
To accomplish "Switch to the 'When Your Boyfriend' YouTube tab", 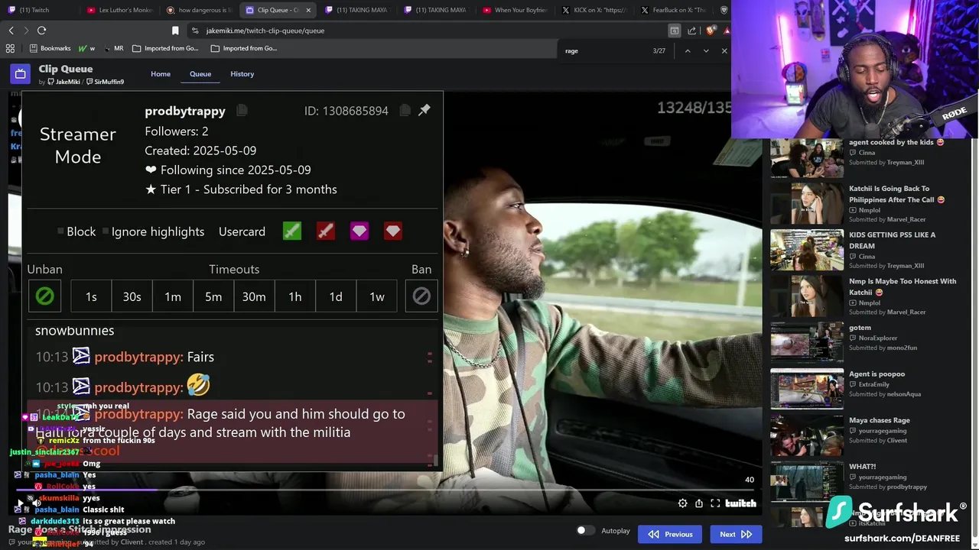I will click(514, 10).
